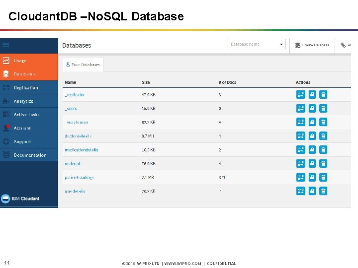Viewport: 358px width, 268px height.
Task: Open Support in the sidebar
Action: (x=29, y=141)
